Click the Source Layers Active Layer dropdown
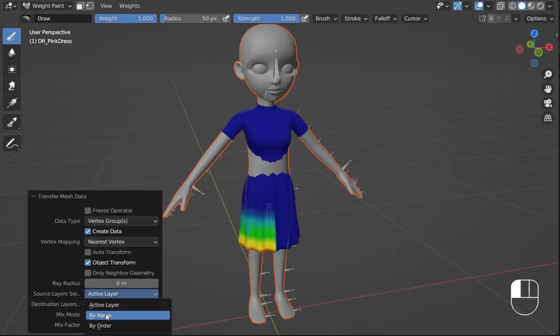This screenshot has height=336, width=560. 122,294
